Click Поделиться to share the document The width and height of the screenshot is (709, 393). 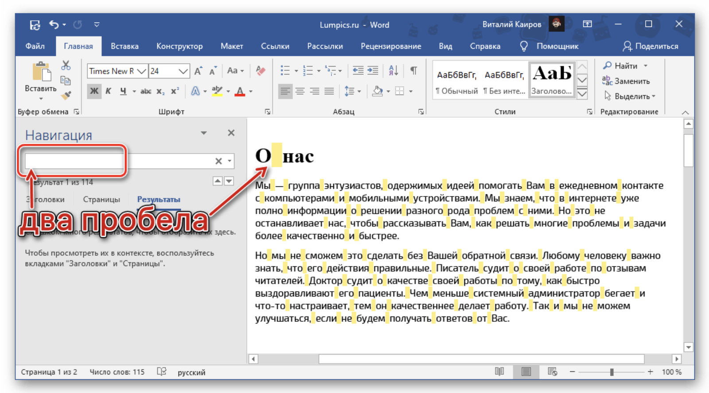(x=651, y=46)
